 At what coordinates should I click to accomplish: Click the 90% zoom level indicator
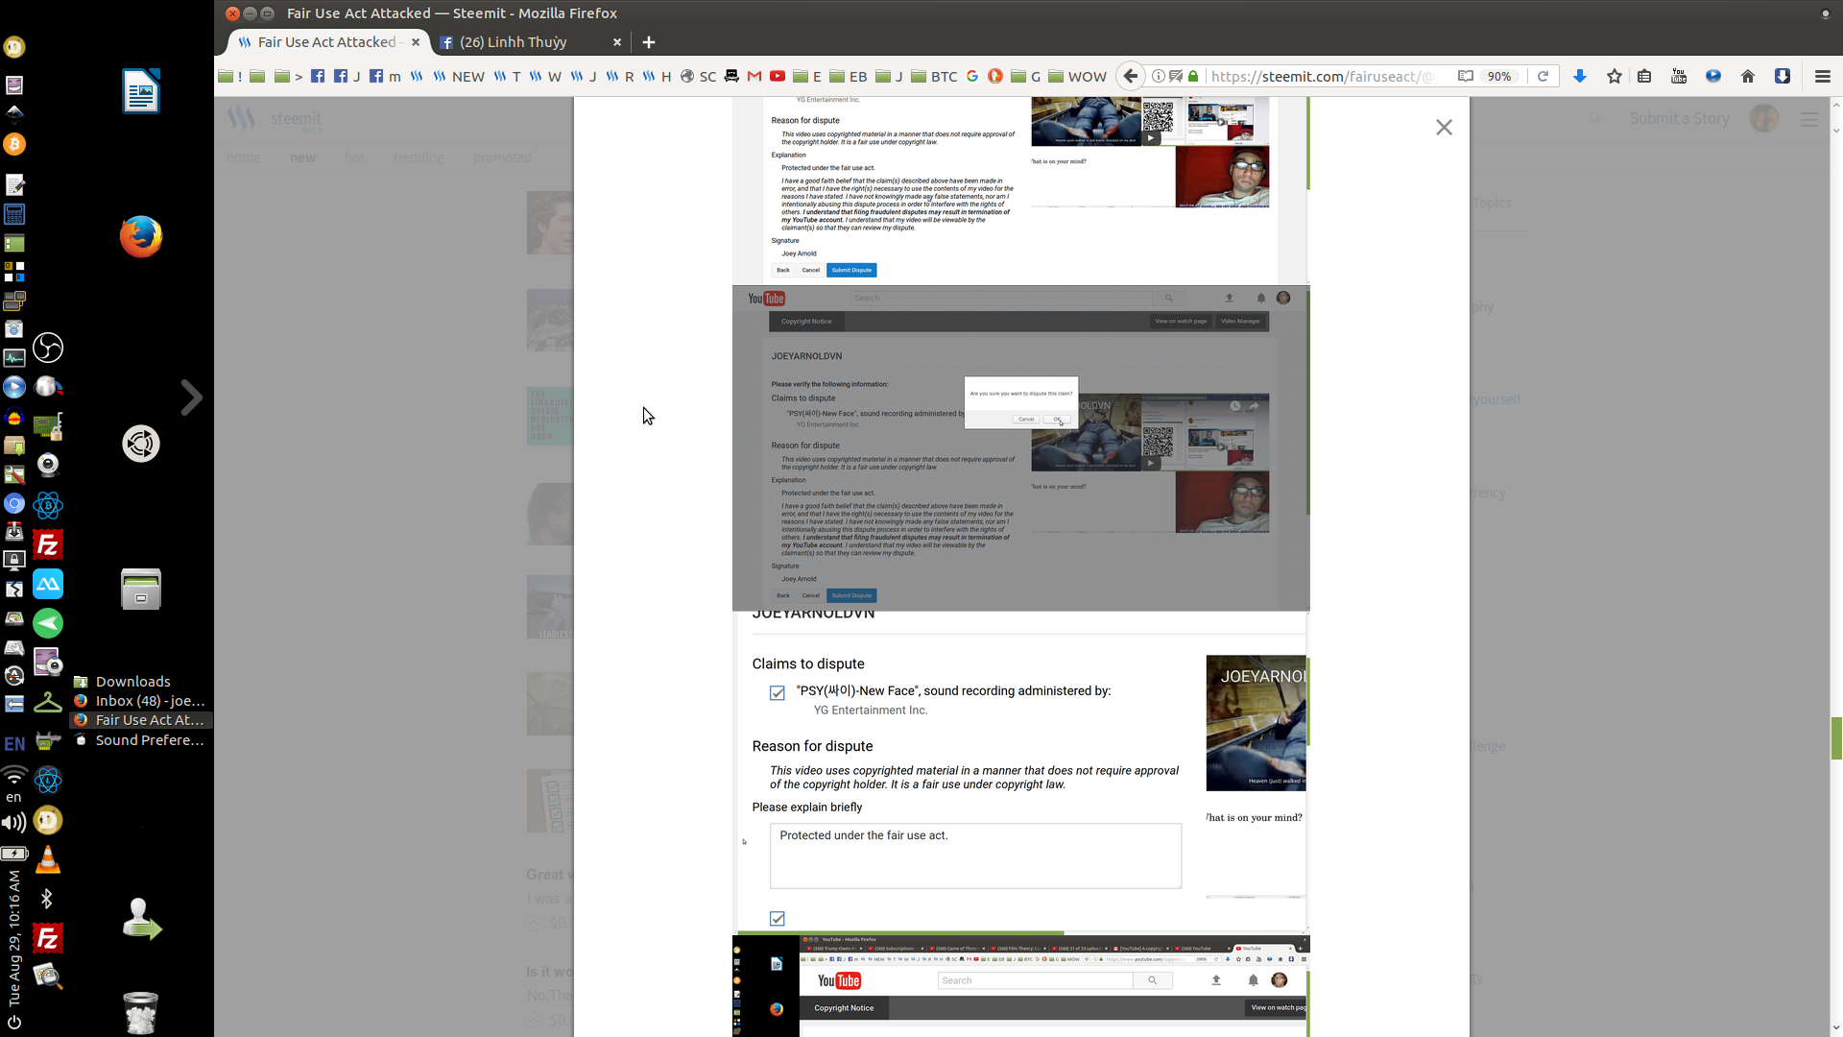click(1499, 76)
